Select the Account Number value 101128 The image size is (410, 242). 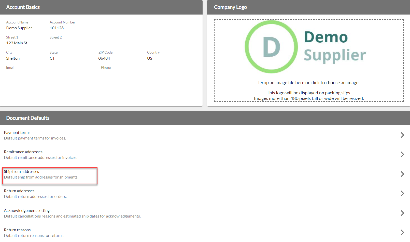(56, 28)
